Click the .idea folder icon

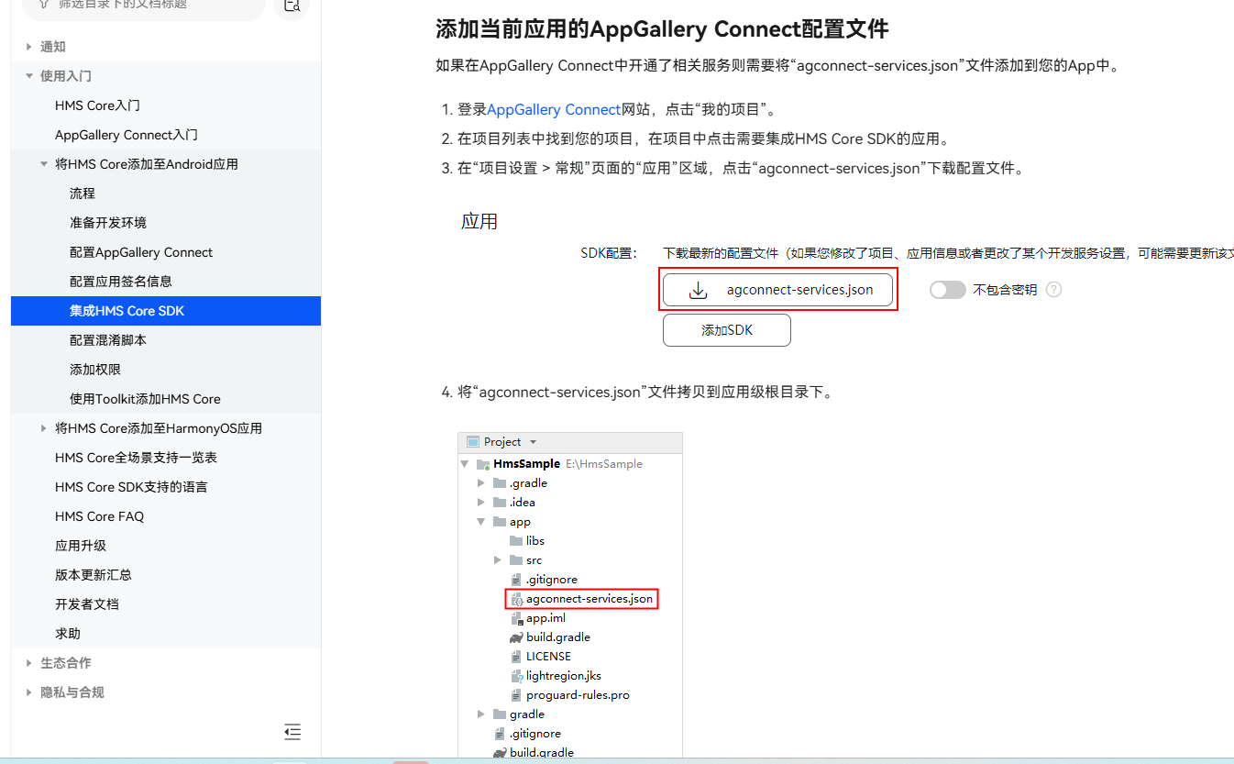coord(500,503)
